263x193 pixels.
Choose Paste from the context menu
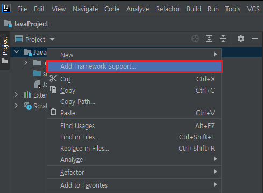tap(134, 113)
